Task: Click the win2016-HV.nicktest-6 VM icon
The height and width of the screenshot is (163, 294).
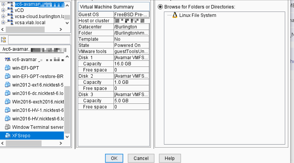Action: pos(7,118)
